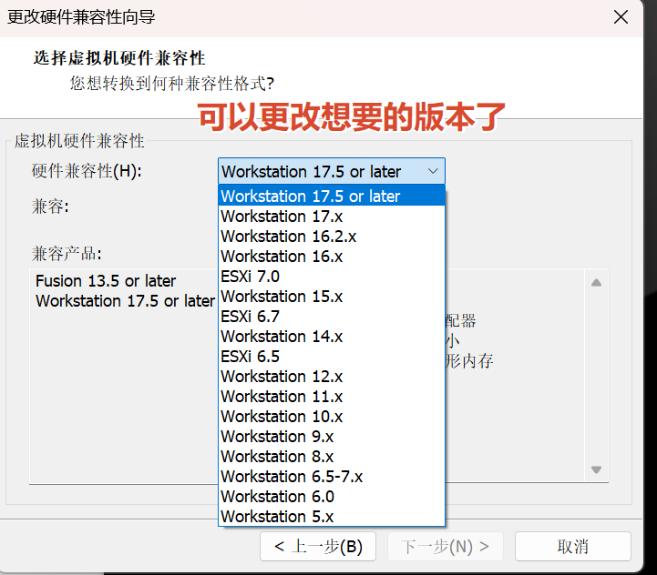Choose Workstation 6.5-7.x entry
Screen dimensions: 657x575
click(x=332, y=477)
